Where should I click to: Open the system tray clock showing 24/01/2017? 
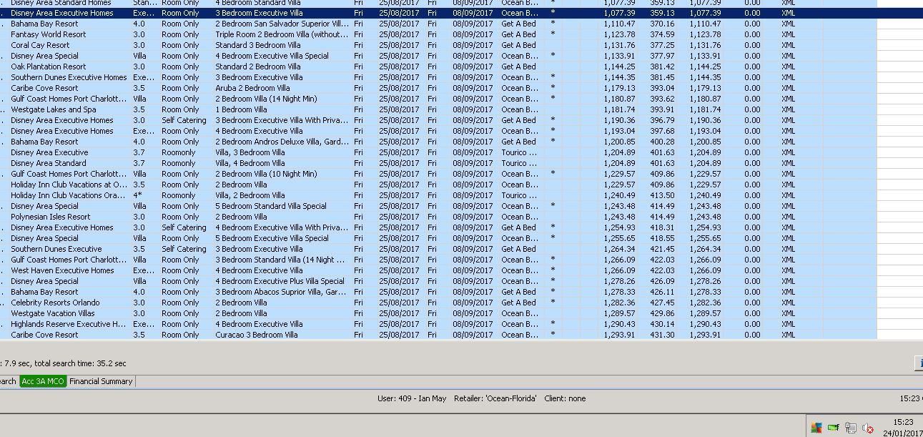coord(903,428)
